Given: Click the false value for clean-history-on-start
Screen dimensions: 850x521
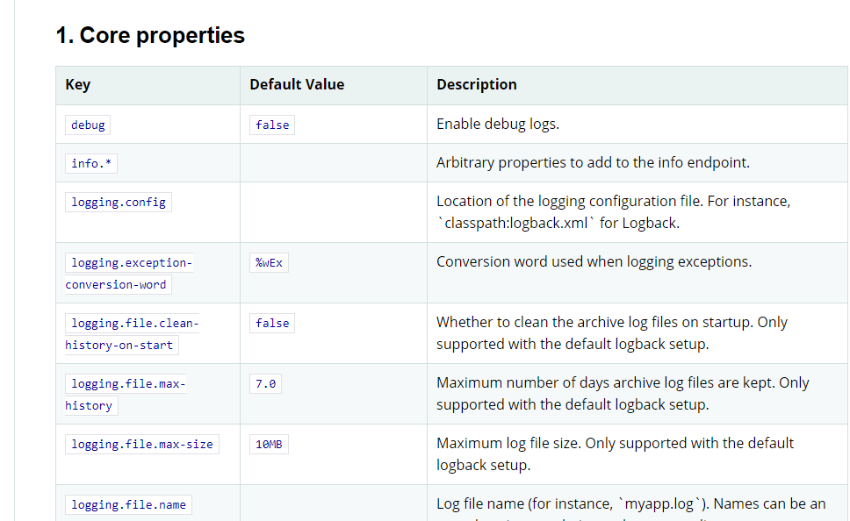Looking at the screenshot, I should [x=272, y=324].
